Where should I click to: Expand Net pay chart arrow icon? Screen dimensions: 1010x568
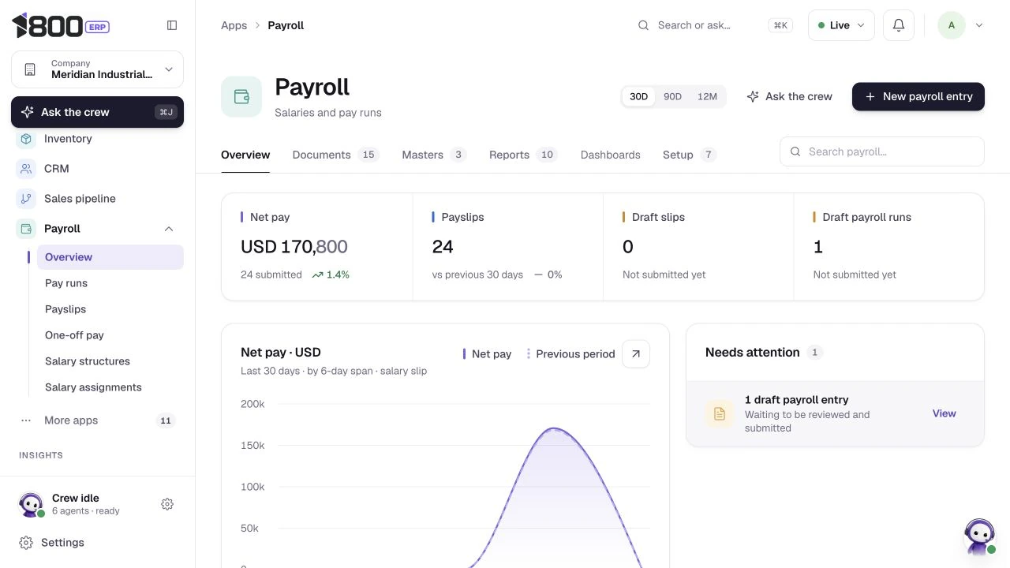pyautogui.click(x=636, y=353)
